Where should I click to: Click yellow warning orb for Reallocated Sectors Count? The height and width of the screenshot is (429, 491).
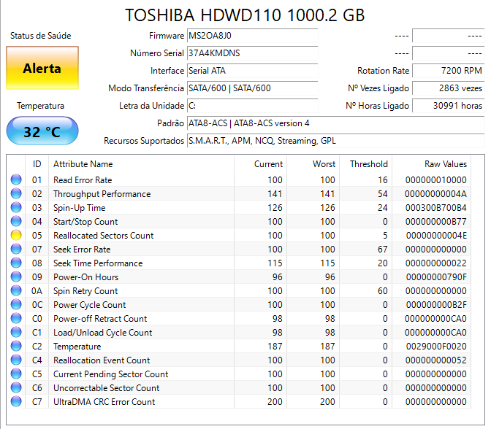tap(16, 236)
